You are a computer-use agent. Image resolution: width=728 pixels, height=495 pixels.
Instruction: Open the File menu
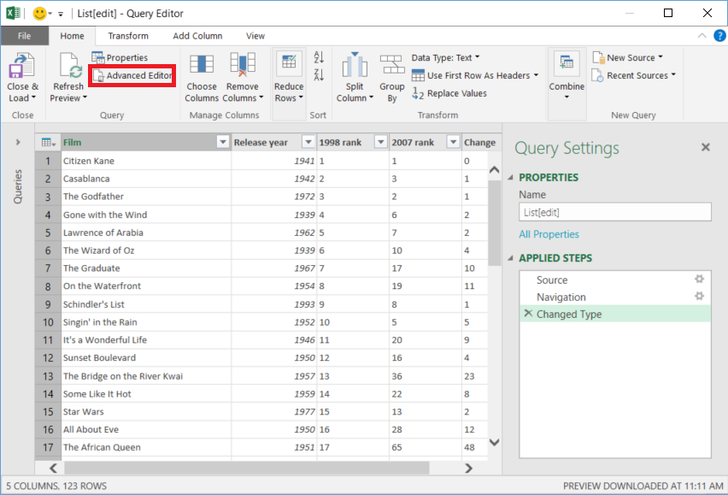25,36
